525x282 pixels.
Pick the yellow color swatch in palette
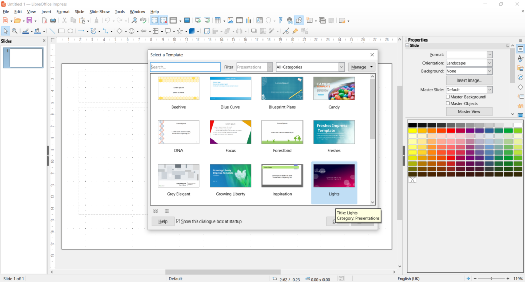pyautogui.click(x=413, y=131)
